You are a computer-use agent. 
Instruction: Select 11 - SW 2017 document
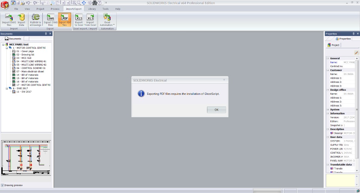tap(24, 91)
